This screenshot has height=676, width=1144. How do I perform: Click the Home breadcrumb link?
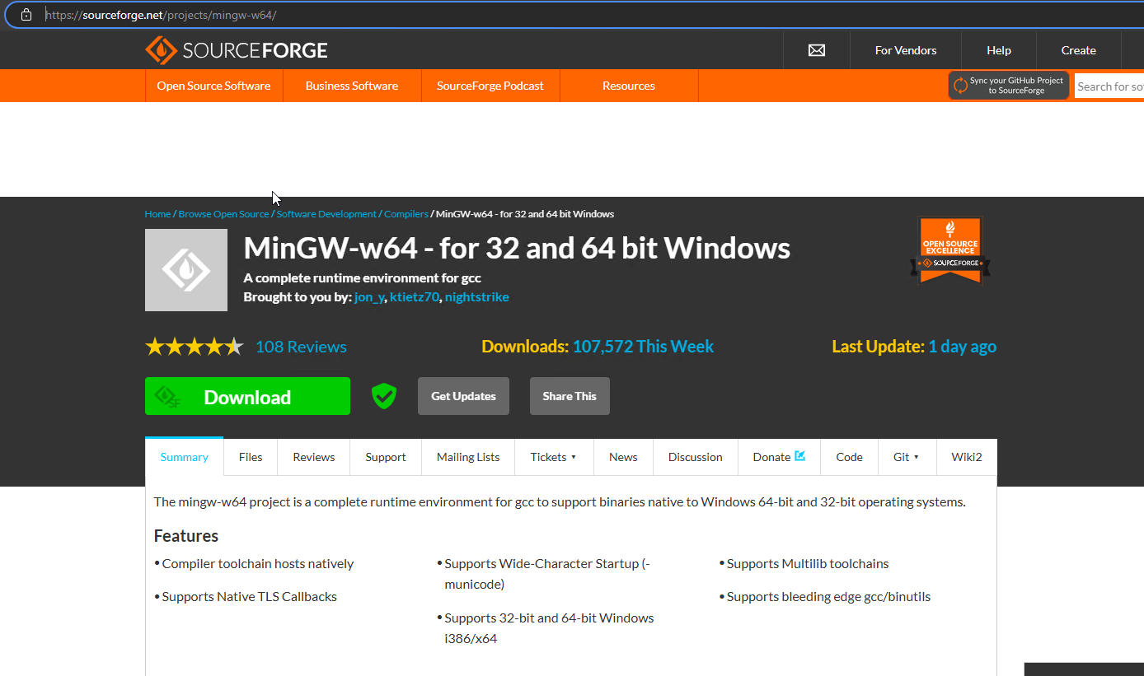[157, 214]
